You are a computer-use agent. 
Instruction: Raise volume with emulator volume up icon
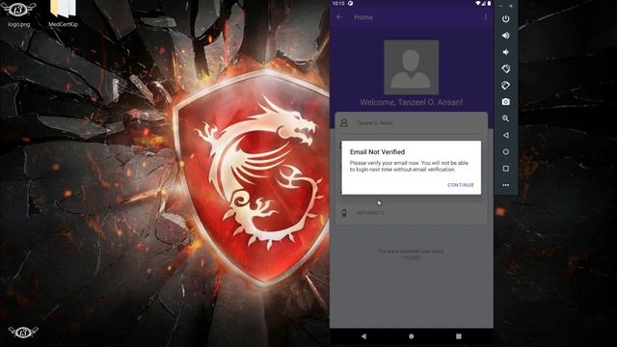(505, 36)
